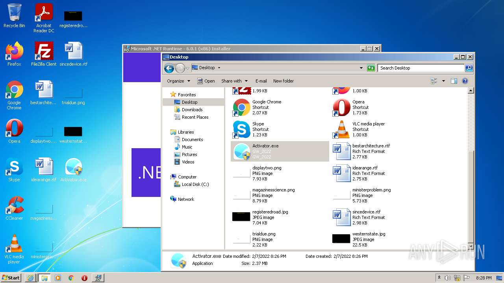Click New folder in the toolbar
The image size is (504, 283).
pos(283,81)
